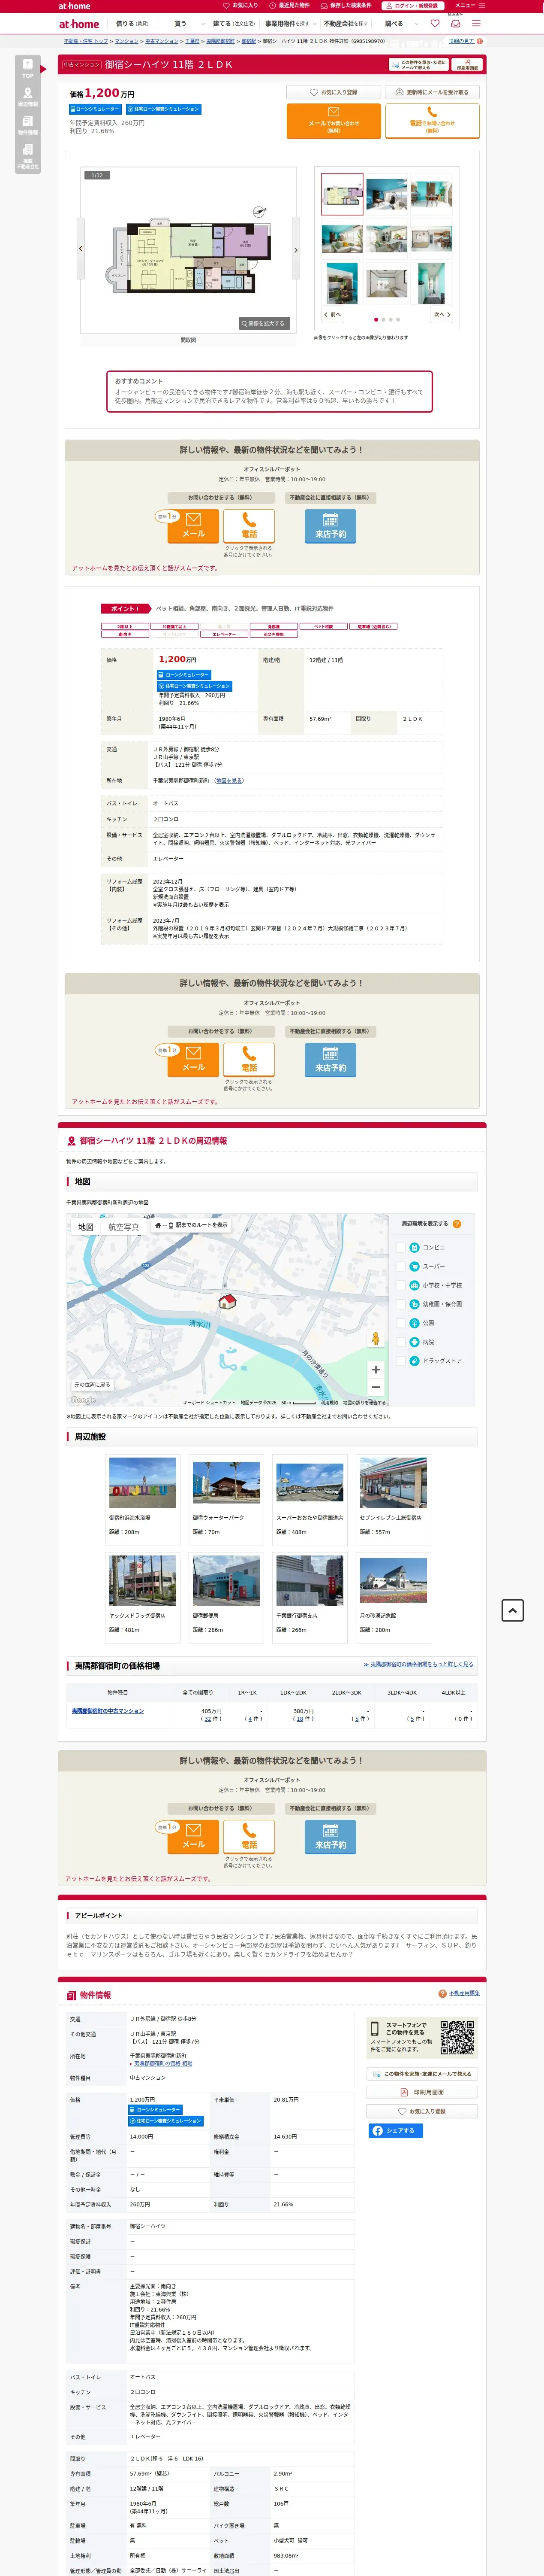The image size is (544, 2576).
Task: Show previous floor plan image arrow
Action: [x=81, y=249]
